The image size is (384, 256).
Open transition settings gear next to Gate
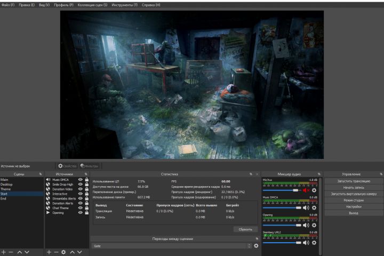click(256, 246)
